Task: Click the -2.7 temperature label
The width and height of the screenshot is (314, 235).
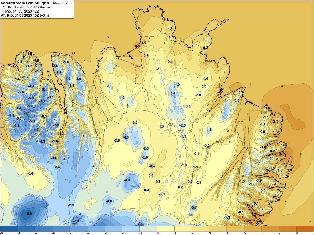Action: point(38,71)
